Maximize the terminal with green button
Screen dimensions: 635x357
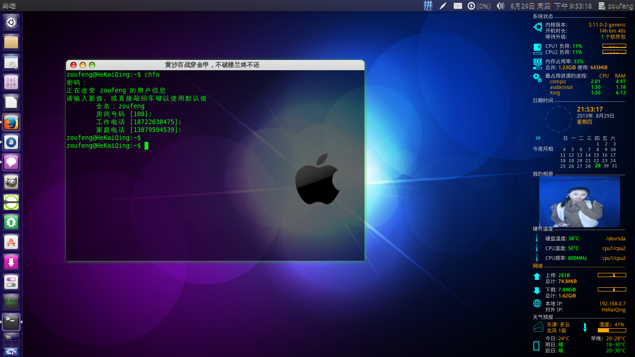click(x=92, y=65)
